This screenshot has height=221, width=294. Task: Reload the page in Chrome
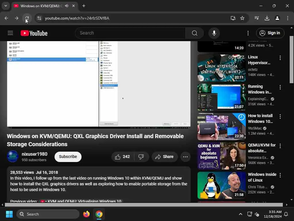[x=27, y=18]
